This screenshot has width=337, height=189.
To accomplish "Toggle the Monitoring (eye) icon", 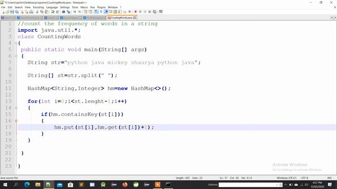I will click(130, 12).
